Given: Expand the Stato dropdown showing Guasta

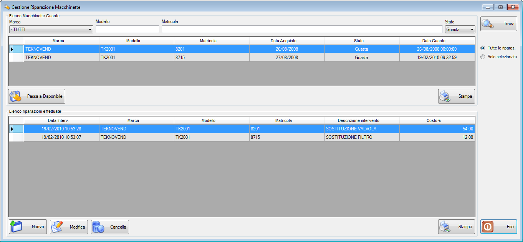Looking at the screenshot, I should [460, 30].
